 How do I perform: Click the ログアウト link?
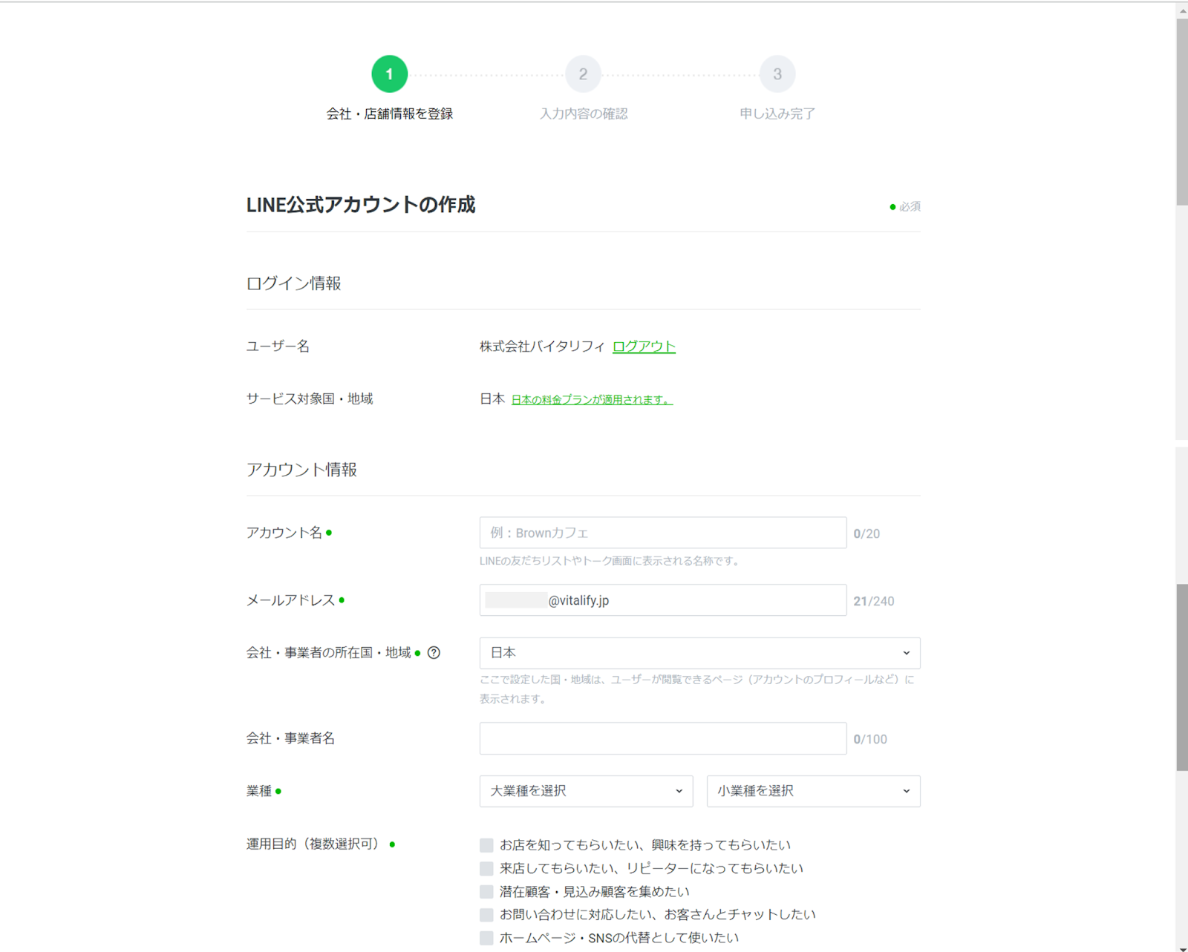[644, 347]
